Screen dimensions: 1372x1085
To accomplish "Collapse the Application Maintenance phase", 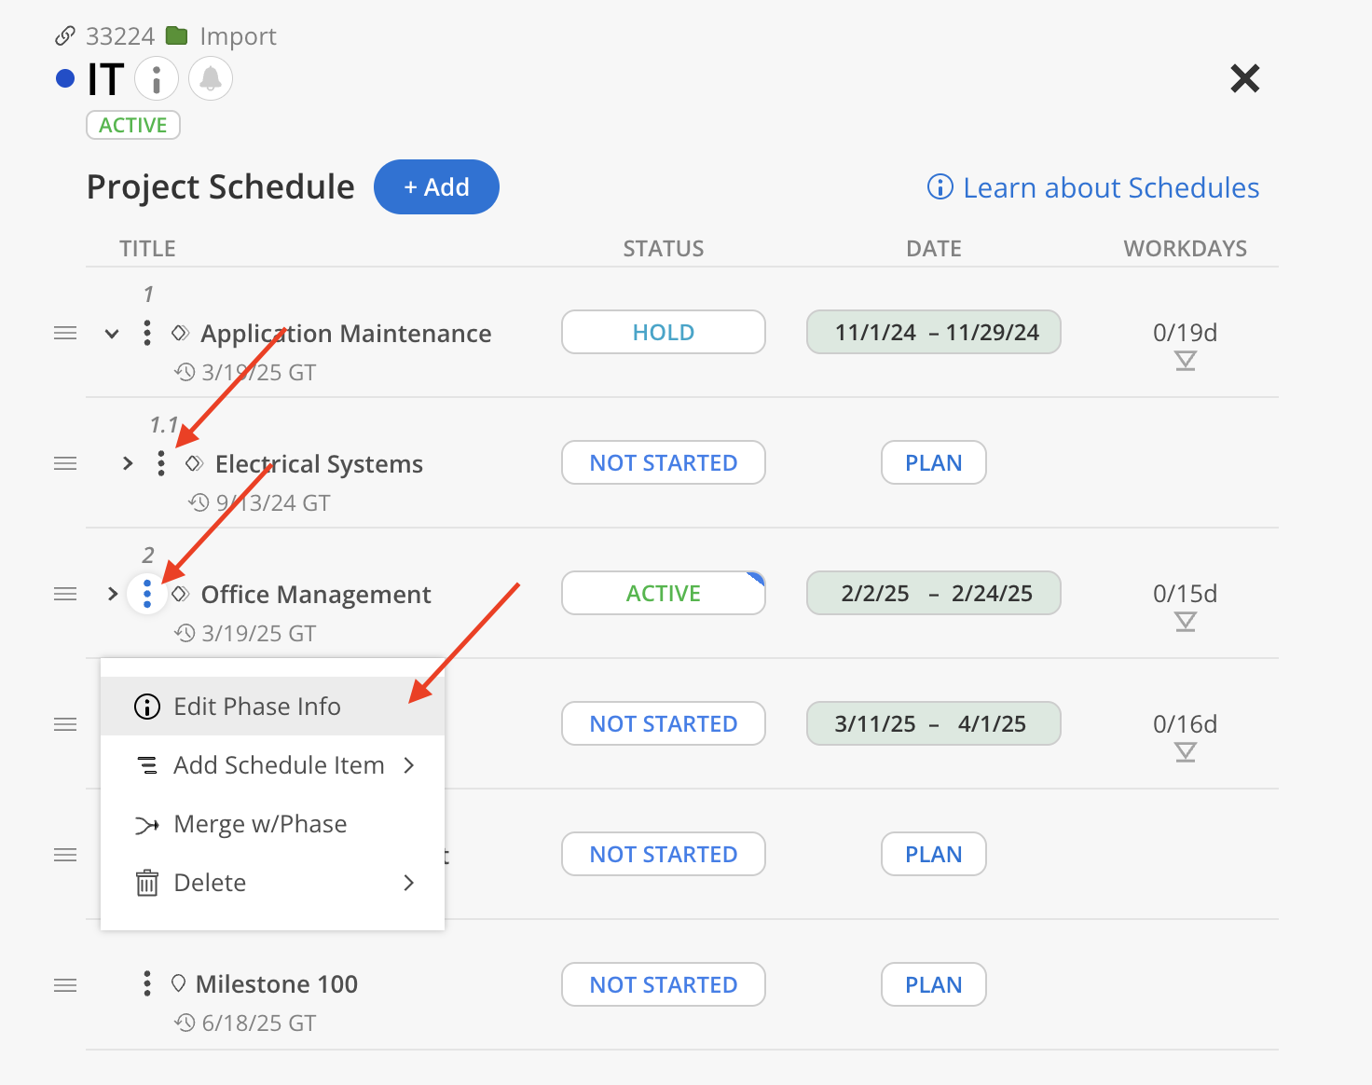I will [x=112, y=333].
